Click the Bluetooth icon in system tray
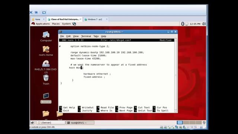 click(183, 24)
